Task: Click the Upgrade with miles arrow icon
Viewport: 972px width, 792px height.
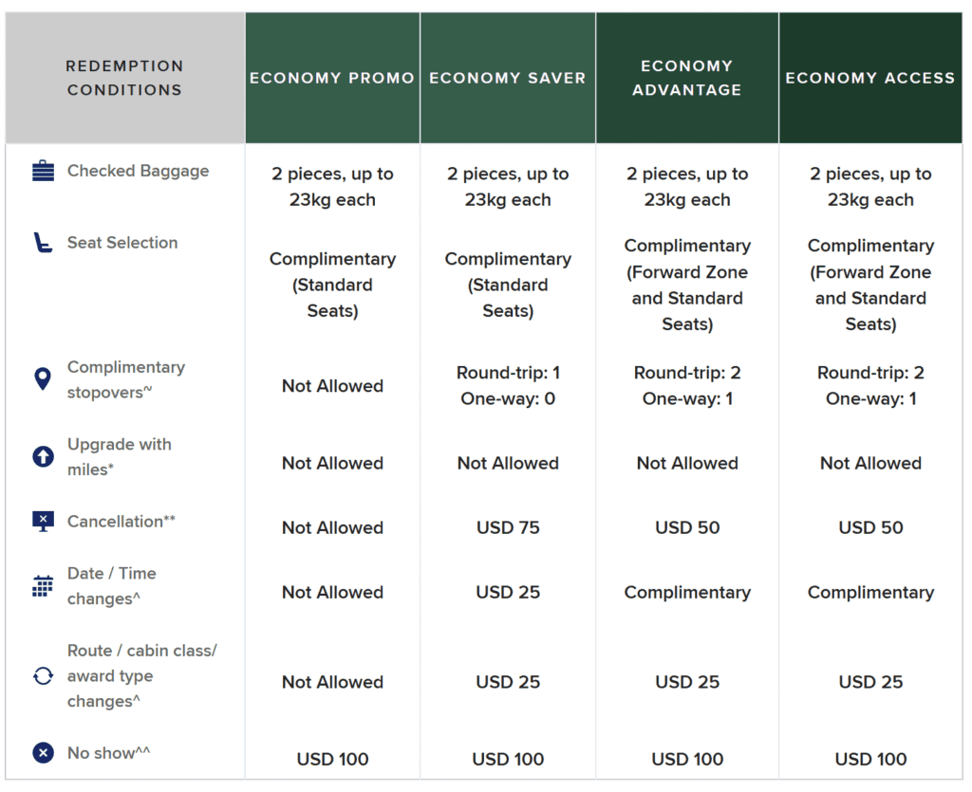Action: pyautogui.click(x=43, y=456)
